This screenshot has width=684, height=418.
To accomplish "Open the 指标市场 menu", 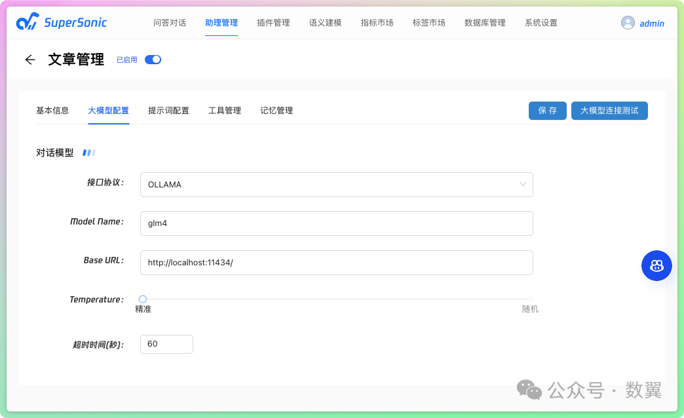I will point(377,23).
